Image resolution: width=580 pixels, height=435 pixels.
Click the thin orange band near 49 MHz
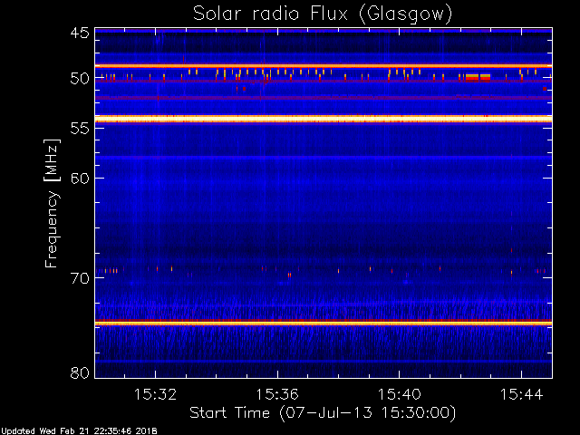click(324, 66)
